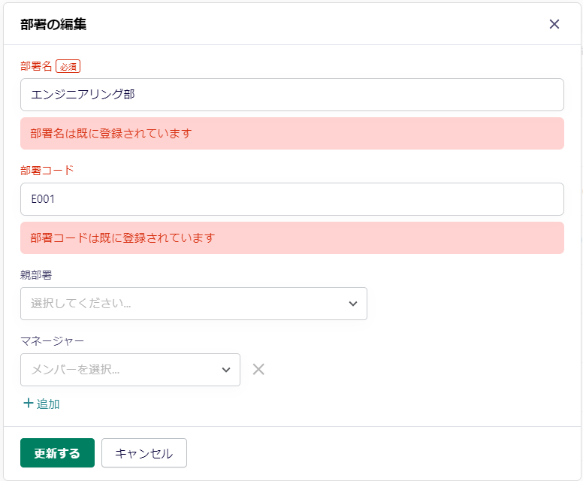Click the 追加 link text to add a manager

(x=48, y=404)
